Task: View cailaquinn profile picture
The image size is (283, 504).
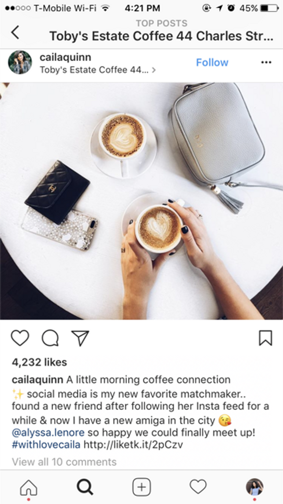Action: coord(20,62)
